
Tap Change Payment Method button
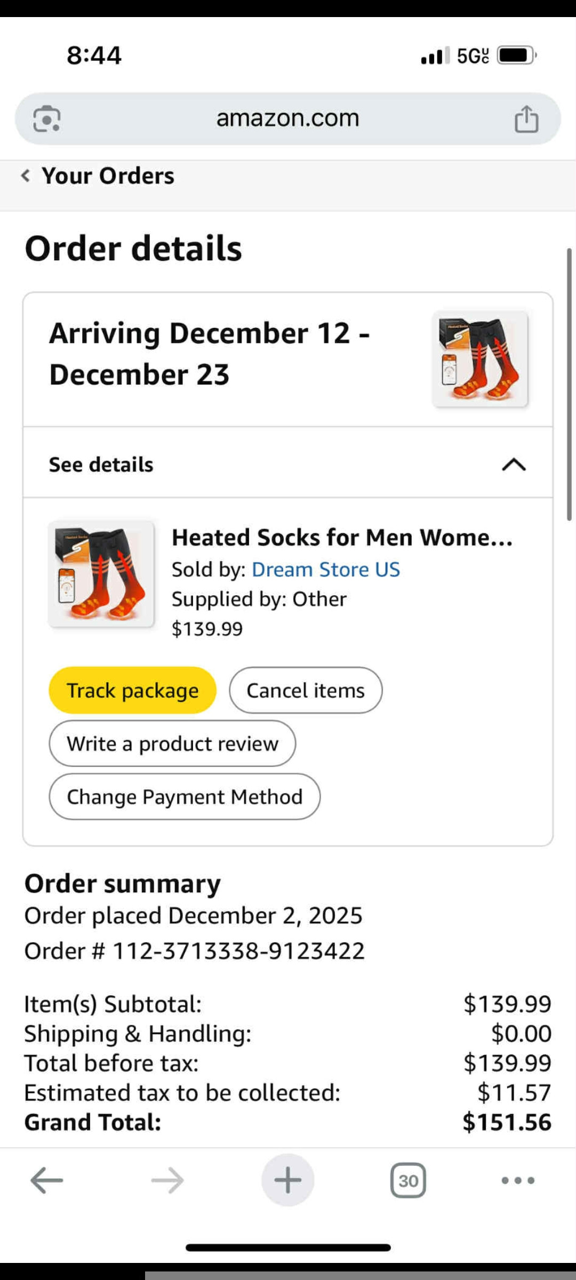[185, 797]
